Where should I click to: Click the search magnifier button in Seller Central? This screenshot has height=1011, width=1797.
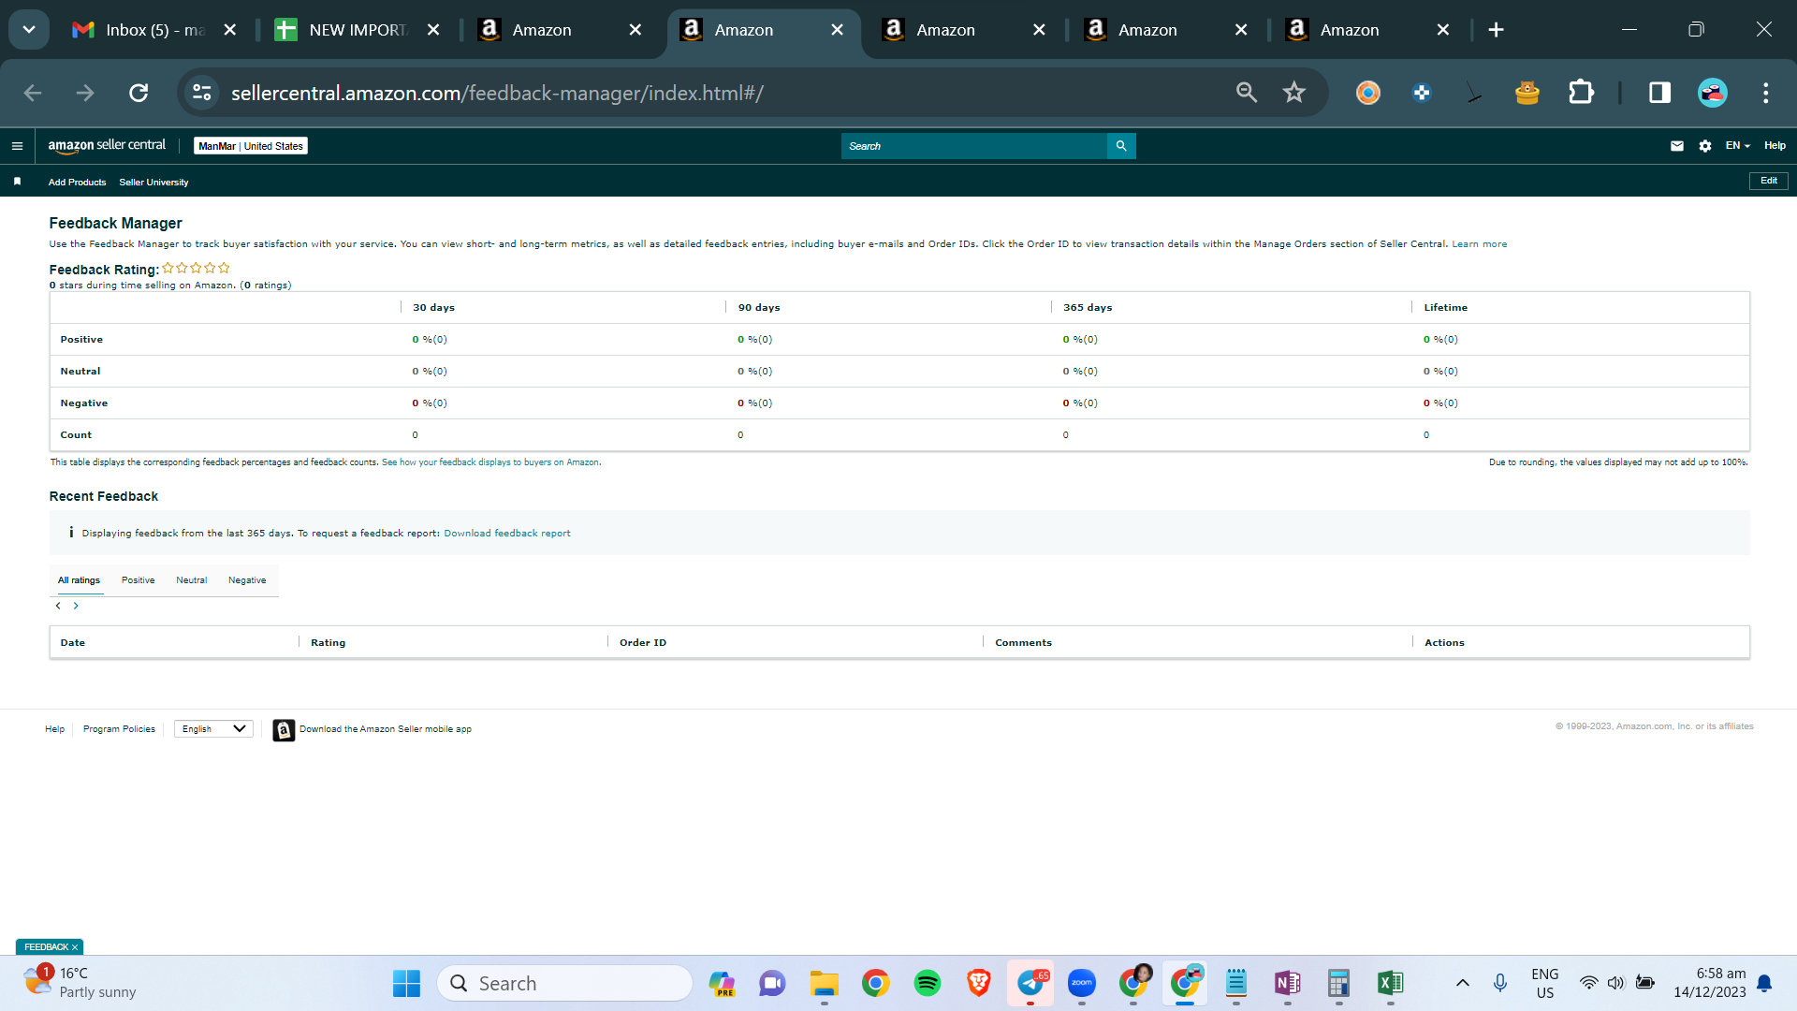coord(1121,146)
